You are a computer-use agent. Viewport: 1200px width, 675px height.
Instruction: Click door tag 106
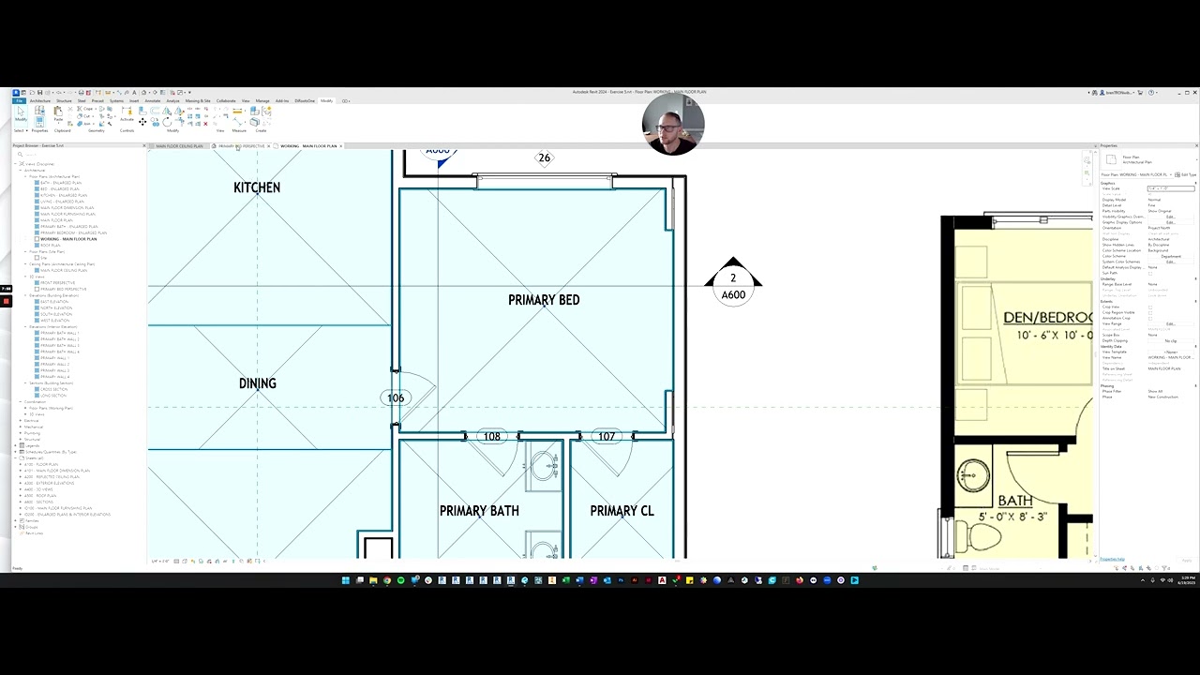click(x=396, y=398)
